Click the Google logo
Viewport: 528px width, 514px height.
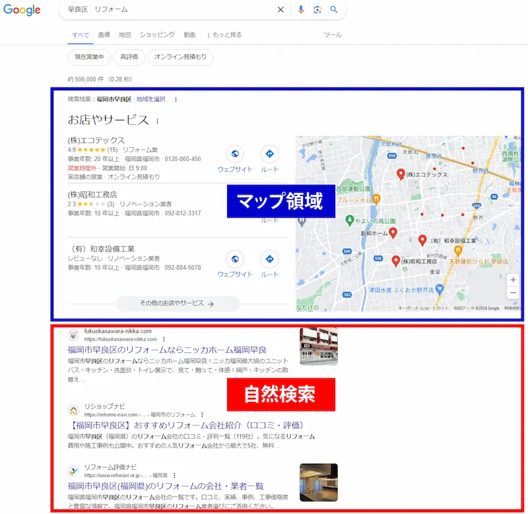tap(22, 10)
